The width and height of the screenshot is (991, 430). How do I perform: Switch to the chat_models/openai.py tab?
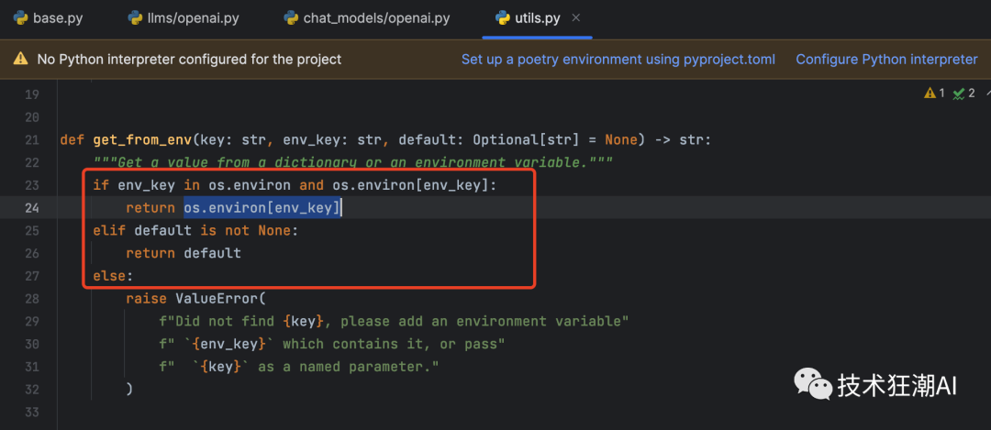pyautogui.click(x=376, y=17)
